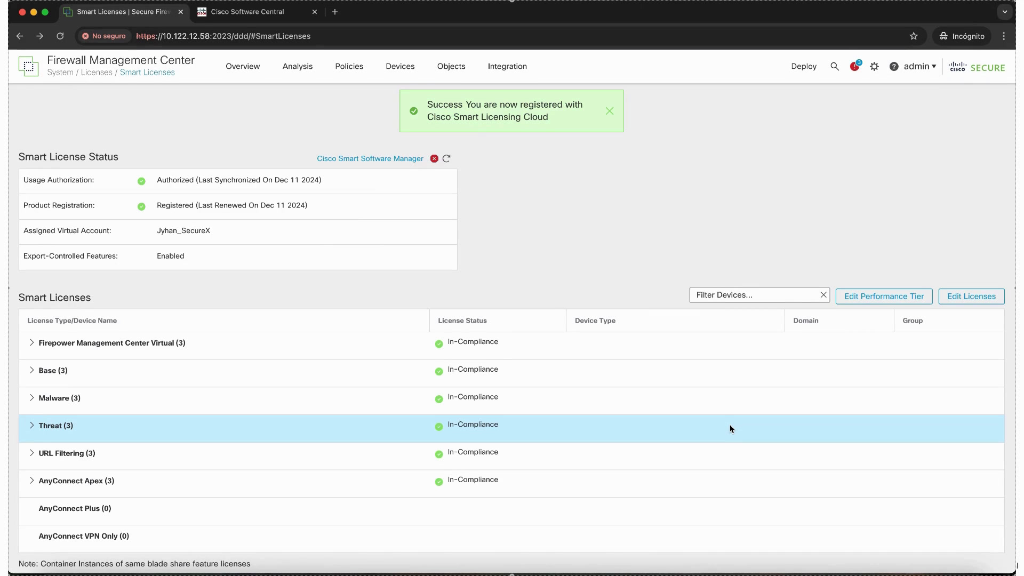The width and height of the screenshot is (1024, 576).
Task: Click the Smart Licenses breadcrumb link
Action: [x=147, y=73]
